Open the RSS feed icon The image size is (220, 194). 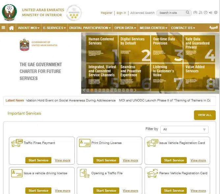[200, 13]
